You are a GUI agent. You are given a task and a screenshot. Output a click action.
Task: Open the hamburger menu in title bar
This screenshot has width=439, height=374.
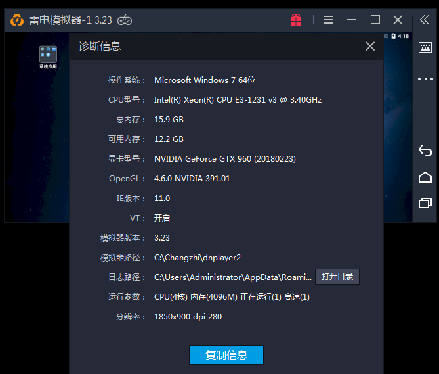(x=328, y=20)
